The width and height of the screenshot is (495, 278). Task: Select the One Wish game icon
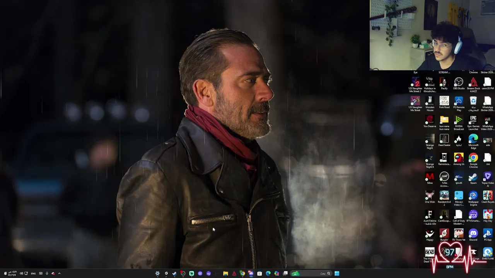[x=430, y=197]
